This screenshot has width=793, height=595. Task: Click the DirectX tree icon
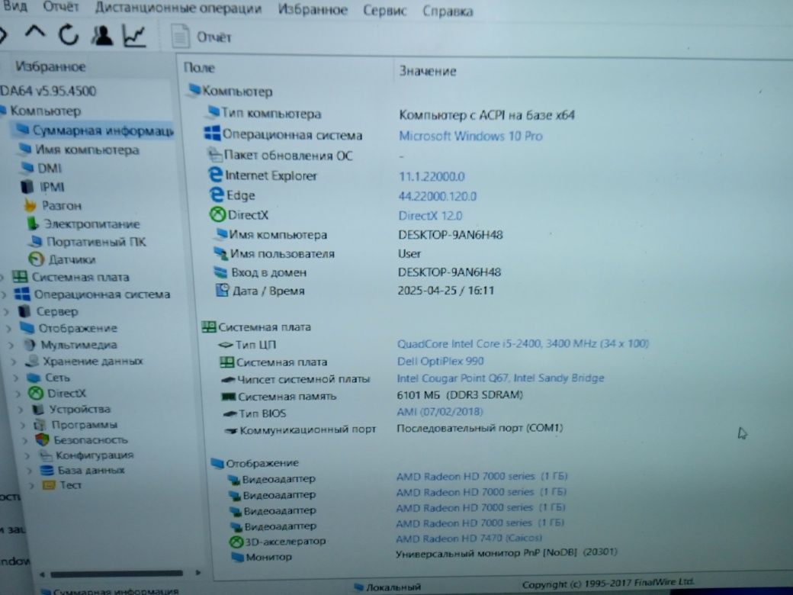tap(35, 393)
